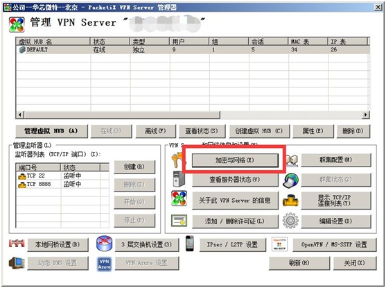Click the hub list horizontal scrollbar thumb
386x288 pixels.
click(123, 115)
